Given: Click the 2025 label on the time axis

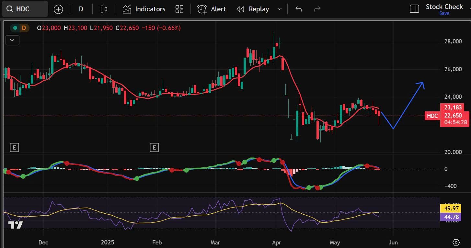Looking at the screenshot, I should coord(107,242).
